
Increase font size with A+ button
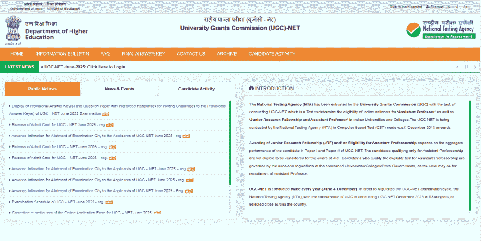point(465,7)
